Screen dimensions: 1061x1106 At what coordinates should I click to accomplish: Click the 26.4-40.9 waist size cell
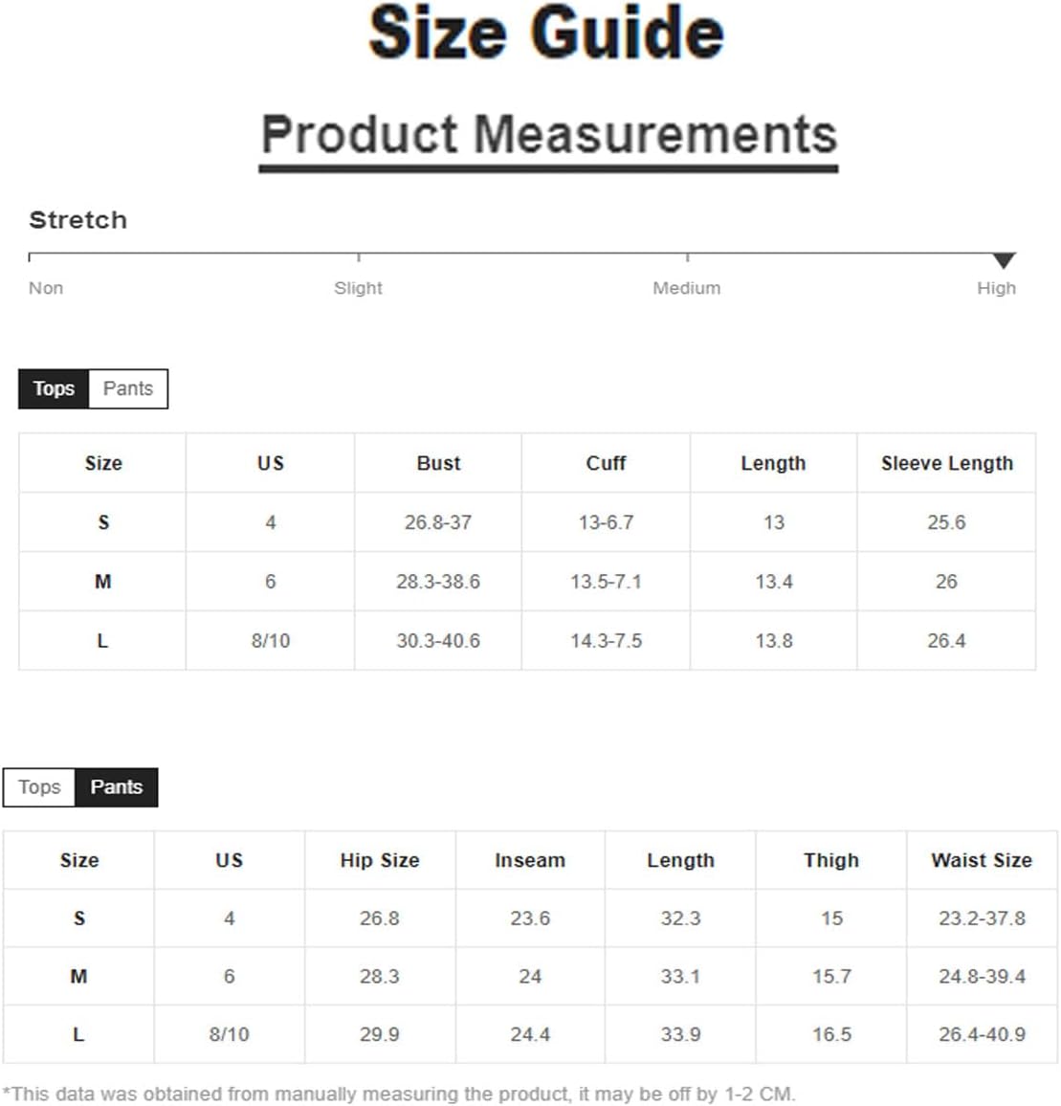[982, 1035]
